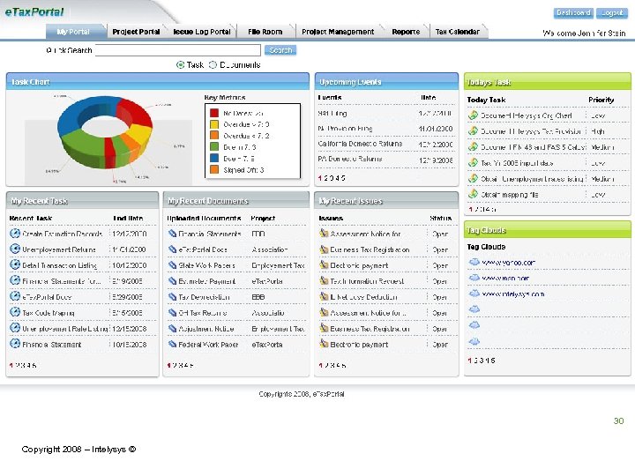The width and height of the screenshot is (635, 476).
Task: Click the California Domestic Returns event
Action: click(x=360, y=144)
